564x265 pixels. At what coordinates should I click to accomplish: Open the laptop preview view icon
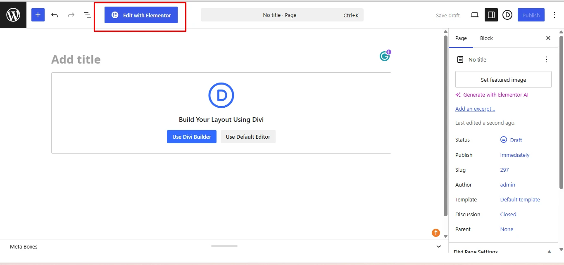coord(475,15)
